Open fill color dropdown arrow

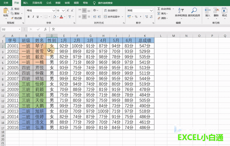pyautogui.click(x=58, y=17)
